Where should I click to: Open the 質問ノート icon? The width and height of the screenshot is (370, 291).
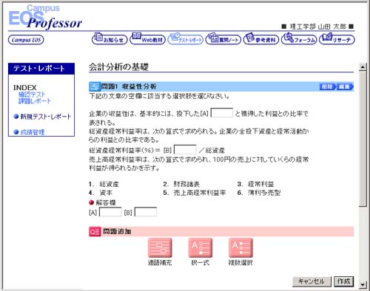(223, 38)
